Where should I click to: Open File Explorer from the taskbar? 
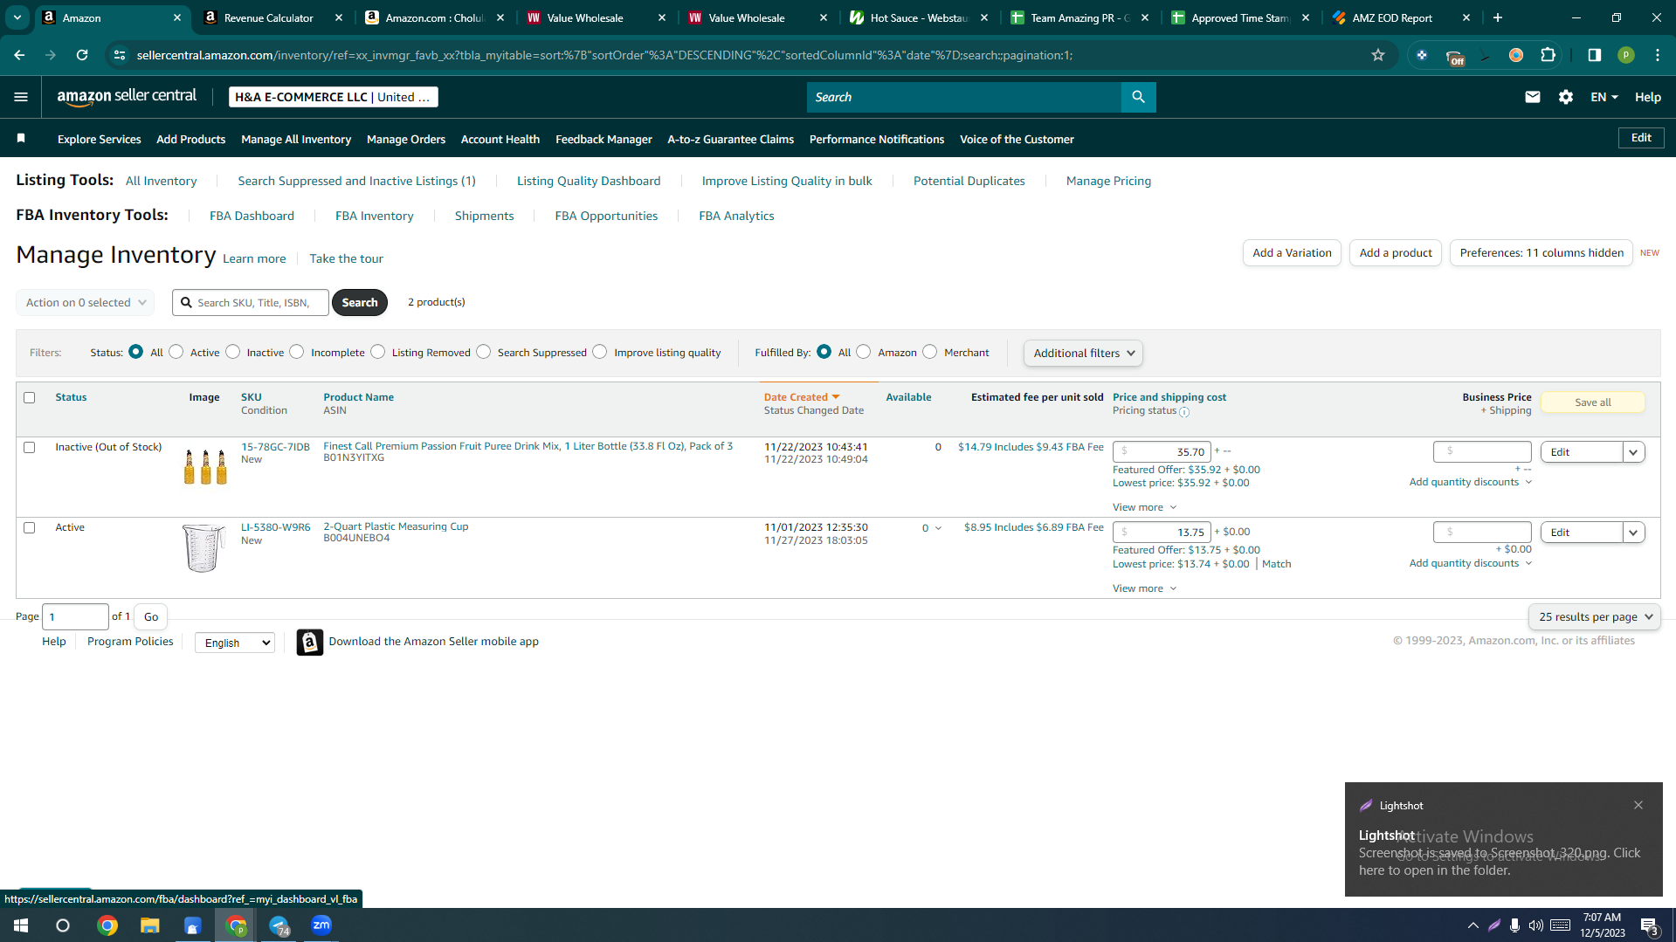150,925
